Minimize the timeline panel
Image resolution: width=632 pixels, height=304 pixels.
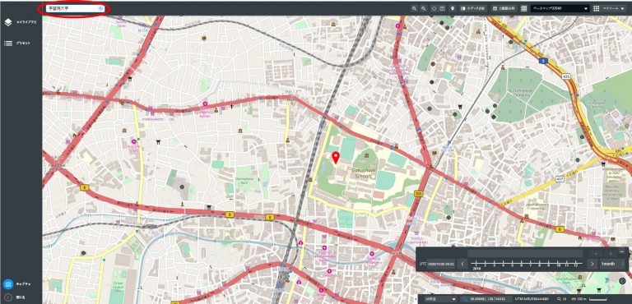621,251
